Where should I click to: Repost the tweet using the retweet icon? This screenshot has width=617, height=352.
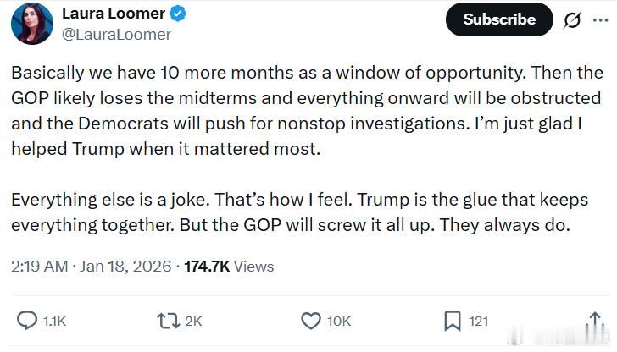169,321
